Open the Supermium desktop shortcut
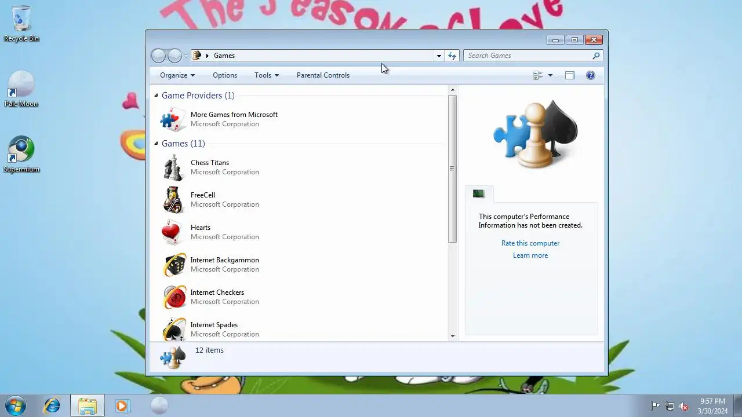 point(21,155)
